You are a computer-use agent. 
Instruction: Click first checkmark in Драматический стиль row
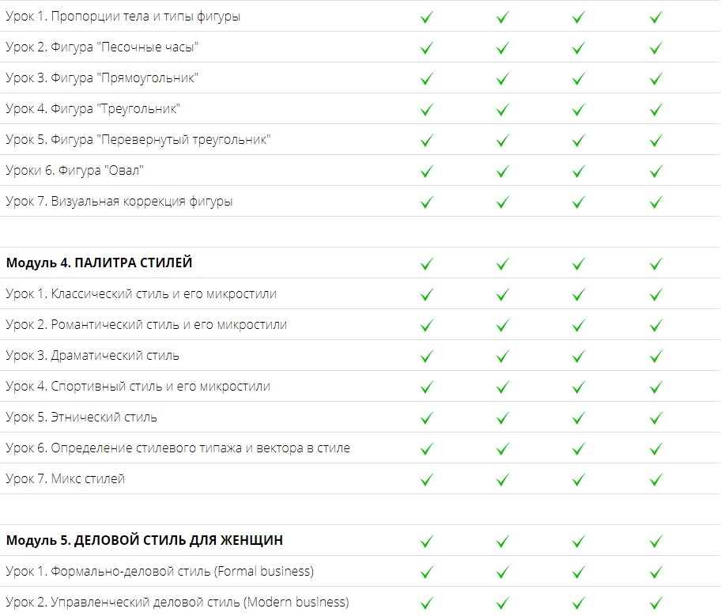(x=427, y=357)
